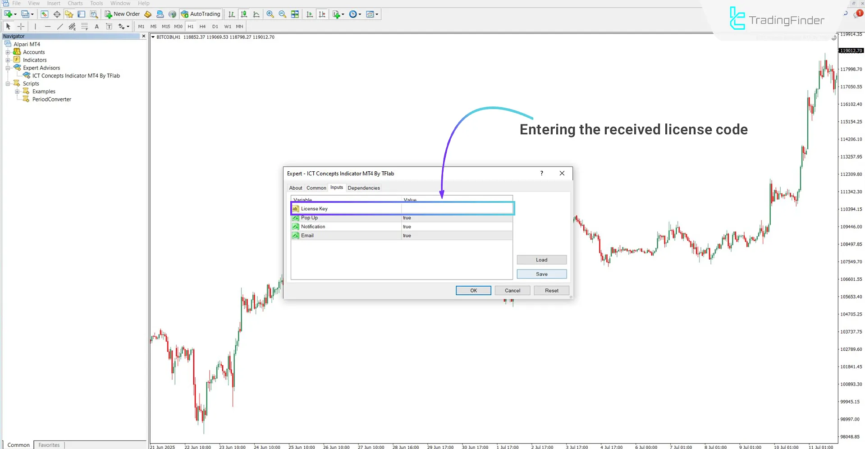
Task: Open the Charts menu
Action: point(75,3)
